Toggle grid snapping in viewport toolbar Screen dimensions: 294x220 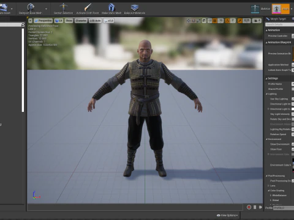pyautogui.click(x=215, y=21)
